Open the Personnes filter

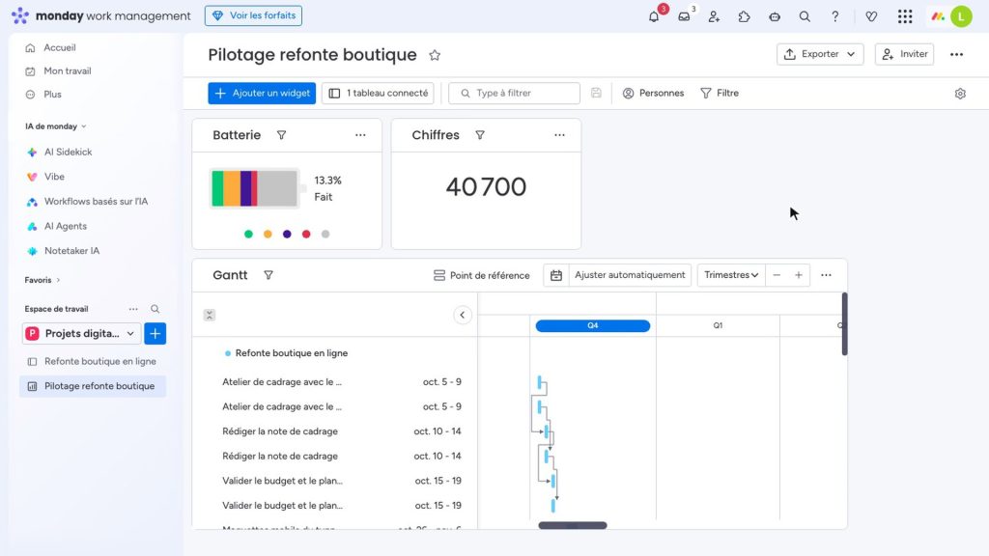653,94
